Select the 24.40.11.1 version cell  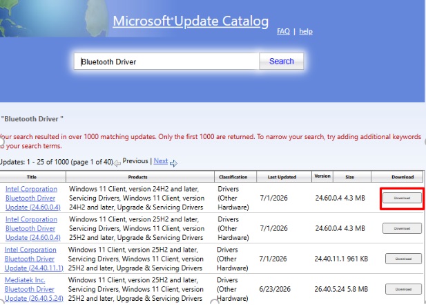coord(329,259)
